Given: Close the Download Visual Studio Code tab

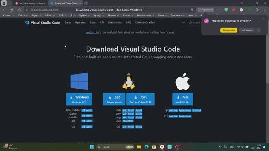Looking at the screenshot, I should pyautogui.click(x=80, y=3).
